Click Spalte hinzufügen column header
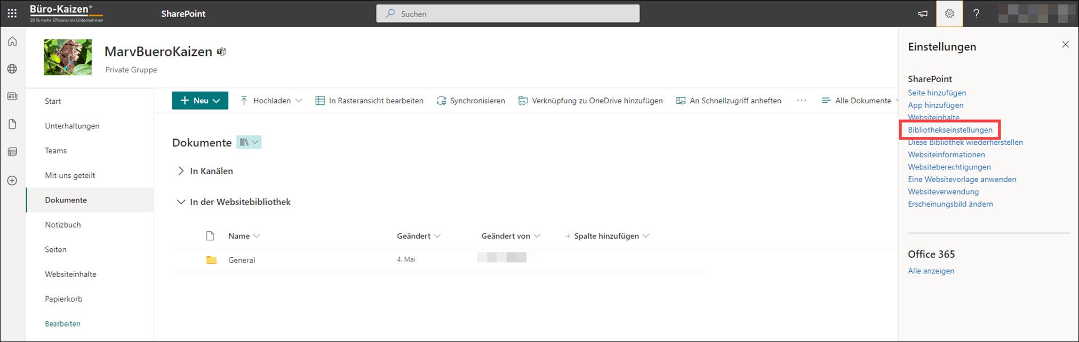This screenshot has width=1079, height=342. pos(607,236)
